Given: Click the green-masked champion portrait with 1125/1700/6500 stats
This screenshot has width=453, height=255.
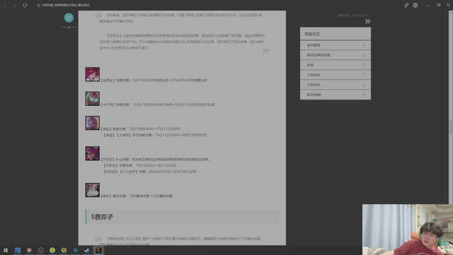Looking at the screenshot, I should (x=92, y=99).
